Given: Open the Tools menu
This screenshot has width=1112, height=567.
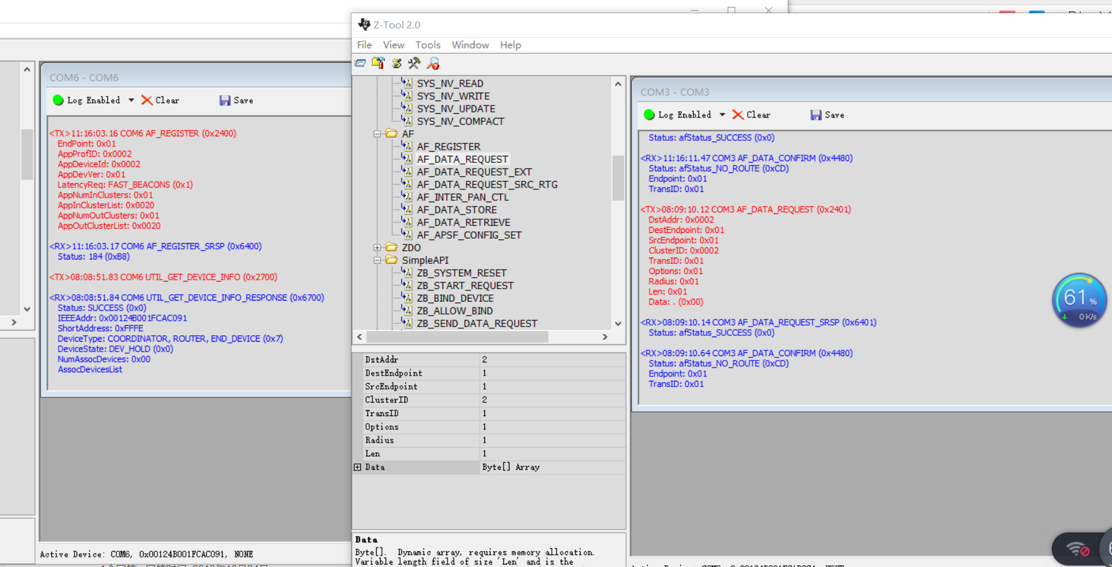Looking at the screenshot, I should click(x=427, y=45).
